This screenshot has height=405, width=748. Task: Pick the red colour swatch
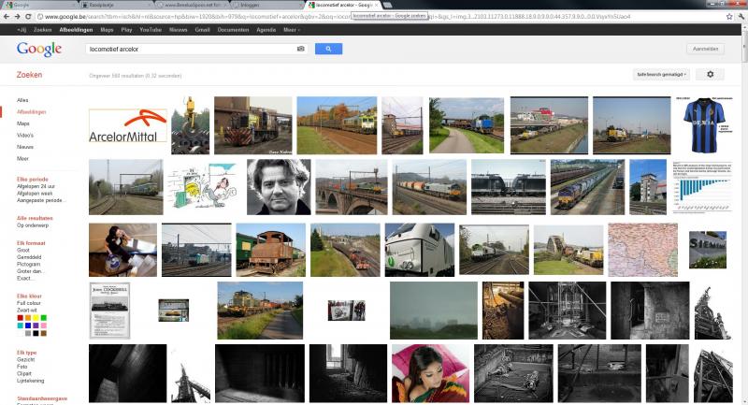pos(20,318)
